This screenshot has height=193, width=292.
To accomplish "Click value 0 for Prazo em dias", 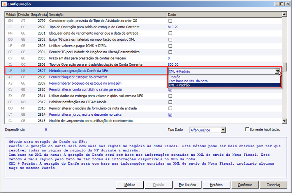I will [x=169, y=58].
